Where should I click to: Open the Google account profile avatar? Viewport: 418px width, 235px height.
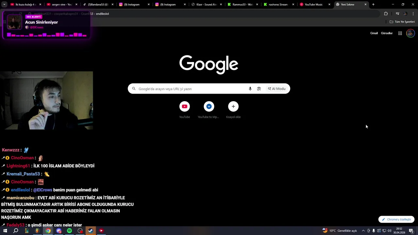[410, 33]
